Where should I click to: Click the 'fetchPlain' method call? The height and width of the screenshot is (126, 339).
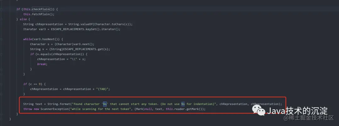(x=40, y=14)
